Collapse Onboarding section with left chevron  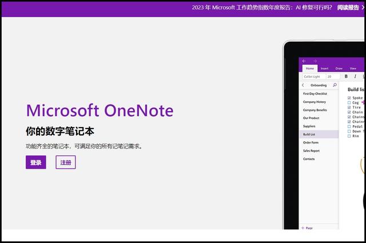tap(303, 85)
